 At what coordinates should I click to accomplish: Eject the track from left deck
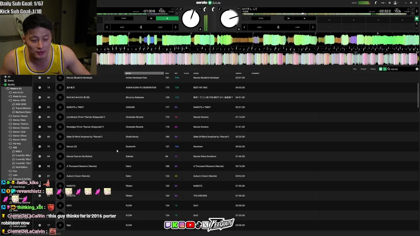pyautogui.click(x=200, y=29)
